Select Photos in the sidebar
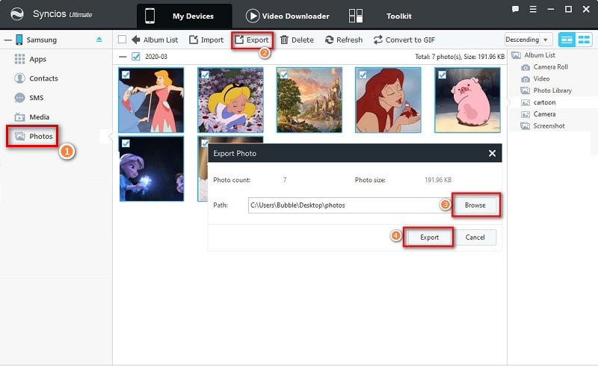This screenshot has width=598, height=366. point(32,136)
